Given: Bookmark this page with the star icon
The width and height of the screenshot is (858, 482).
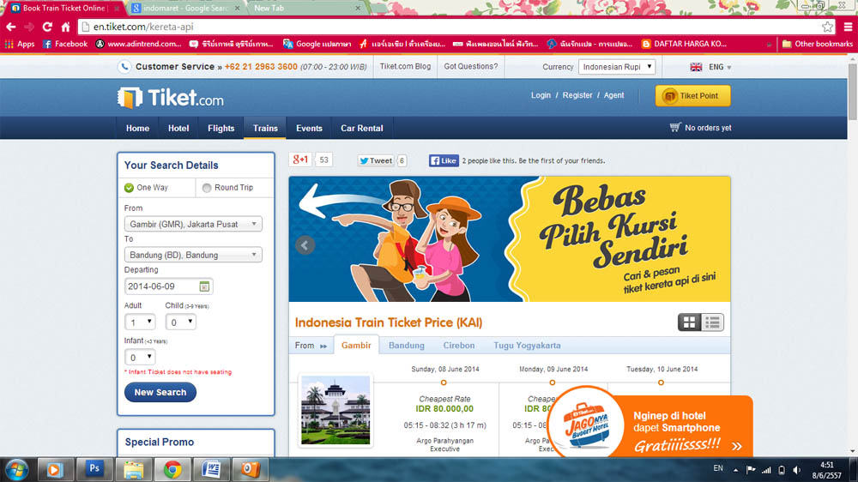Looking at the screenshot, I should [x=827, y=27].
